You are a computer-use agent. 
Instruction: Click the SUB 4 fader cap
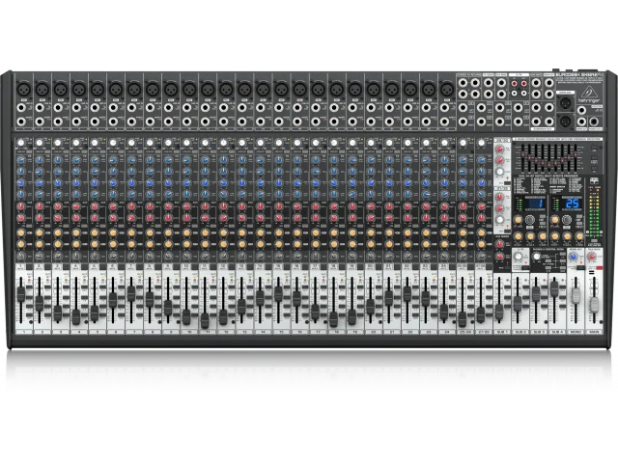pos(554,288)
